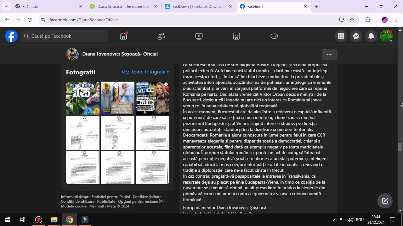The width and height of the screenshot is (403, 226).
Task: Open the center document photo in middle row
Action: [x=117, y=133]
